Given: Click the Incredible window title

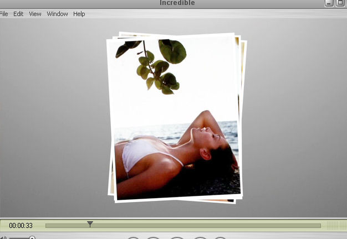Looking at the screenshot, I should (x=177, y=3).
